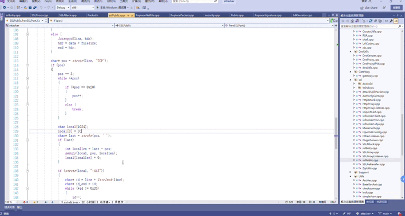Toggle Show All Files in Solution Explorer

[380, 21]
